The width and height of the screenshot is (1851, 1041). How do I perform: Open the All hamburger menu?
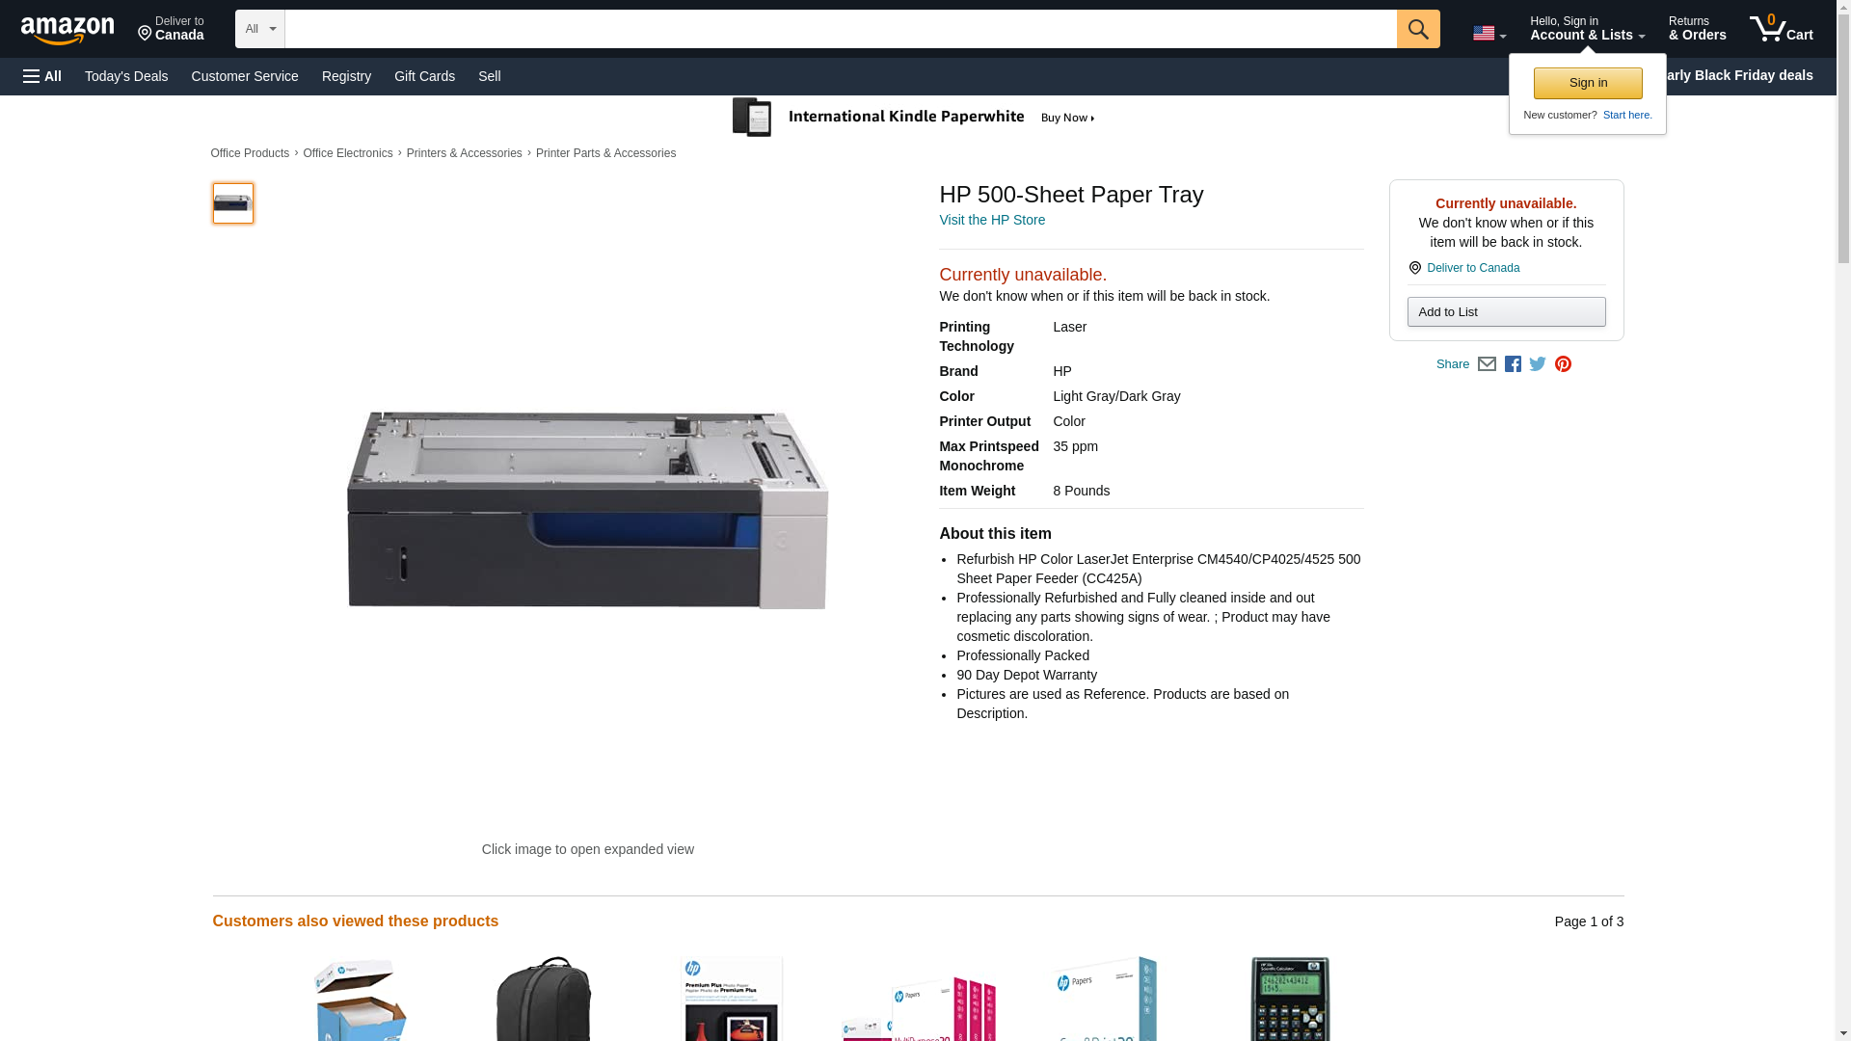[x=42, y=76]
